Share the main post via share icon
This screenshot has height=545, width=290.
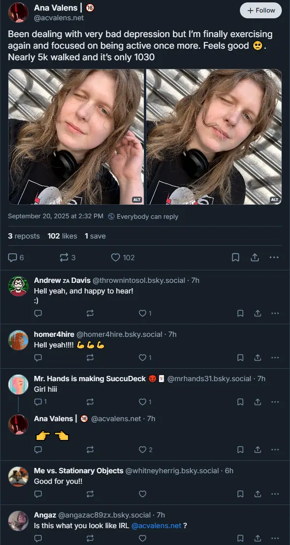click(255, 257)
